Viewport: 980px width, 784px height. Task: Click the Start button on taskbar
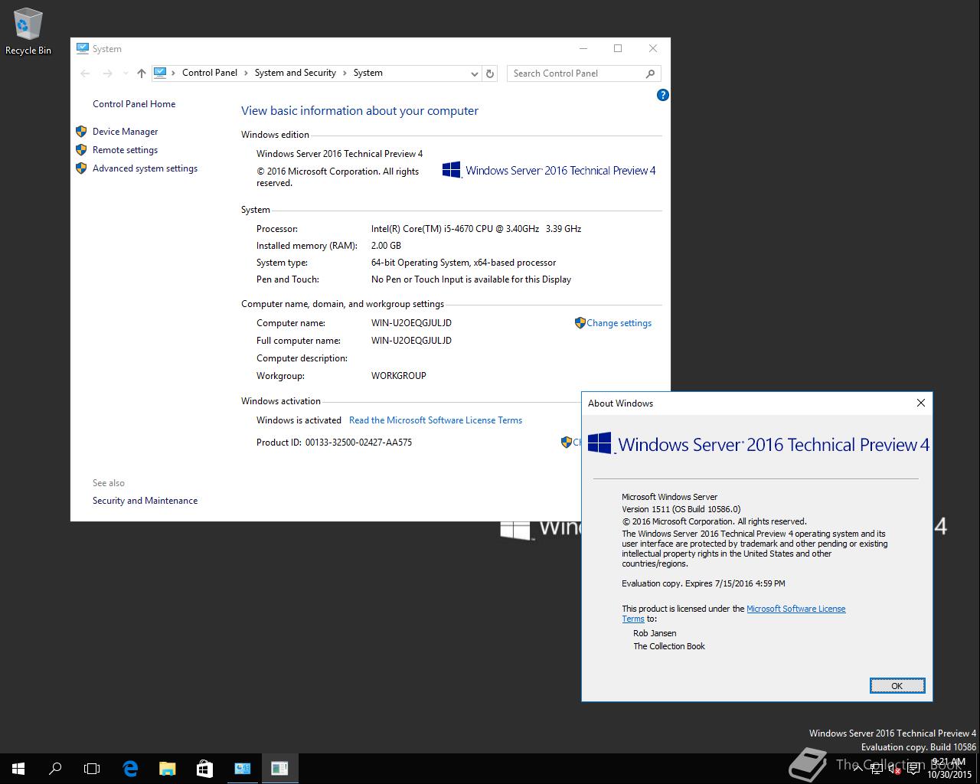click(18, 768)
